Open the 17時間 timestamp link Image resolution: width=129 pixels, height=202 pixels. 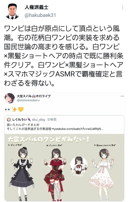(x=52, y=120)
